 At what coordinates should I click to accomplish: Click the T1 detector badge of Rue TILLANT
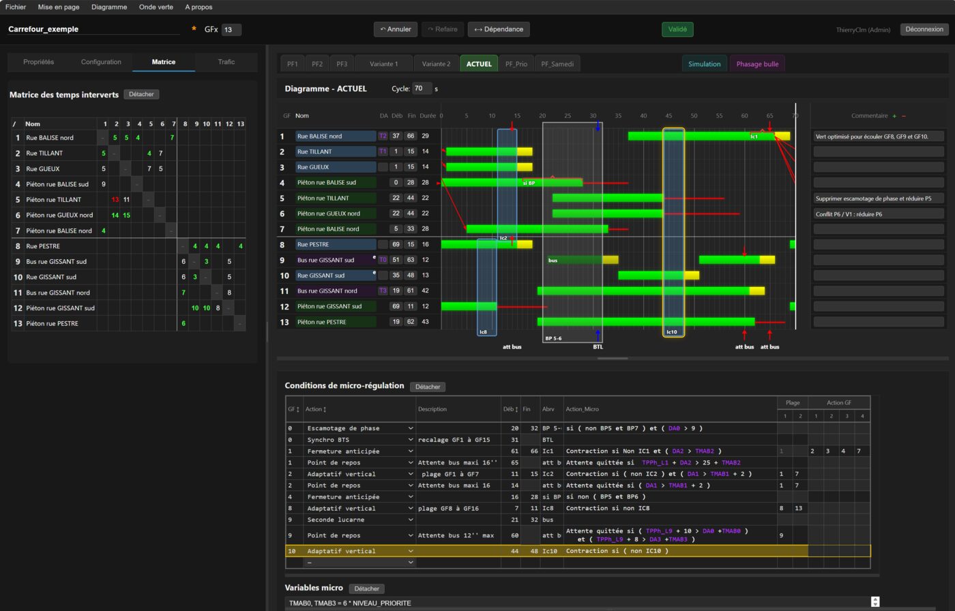(x=383, y=151)
